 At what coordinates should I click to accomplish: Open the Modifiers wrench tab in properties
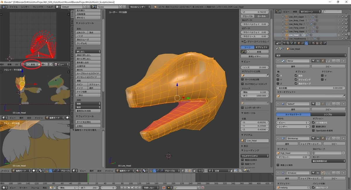[x=306, y=43]
